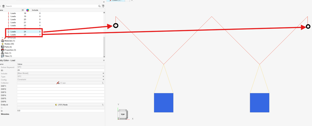The image size is (312, 126).
Task: Click the magnifier search icon
Action: click(x=99, y=6)
